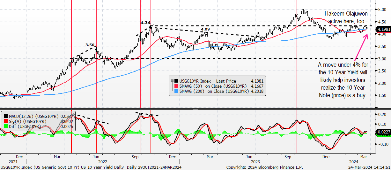Click the red swatch beside SMAVG (50)

(177, 86)
